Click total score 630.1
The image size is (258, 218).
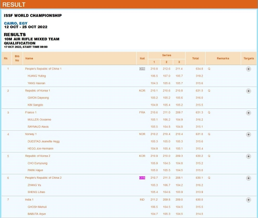pyautogui.click(x=199, y=177)
